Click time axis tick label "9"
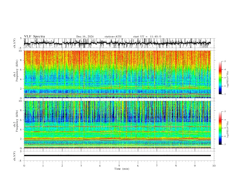241x186 pixels. (195, 166)
